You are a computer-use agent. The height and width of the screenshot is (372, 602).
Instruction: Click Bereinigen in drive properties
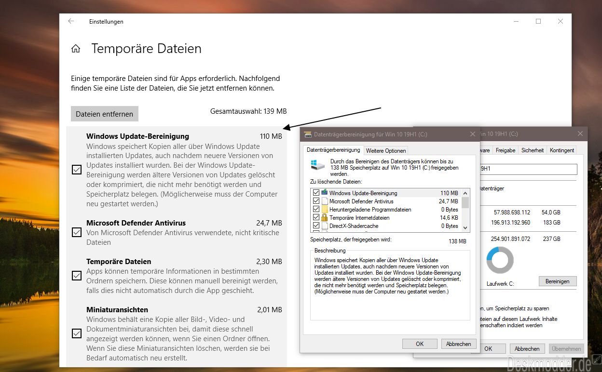point(558,281)
